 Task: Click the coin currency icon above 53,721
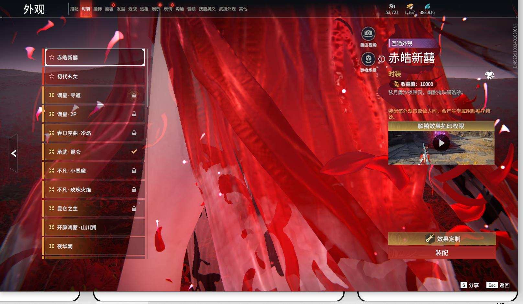coord(392,6)
